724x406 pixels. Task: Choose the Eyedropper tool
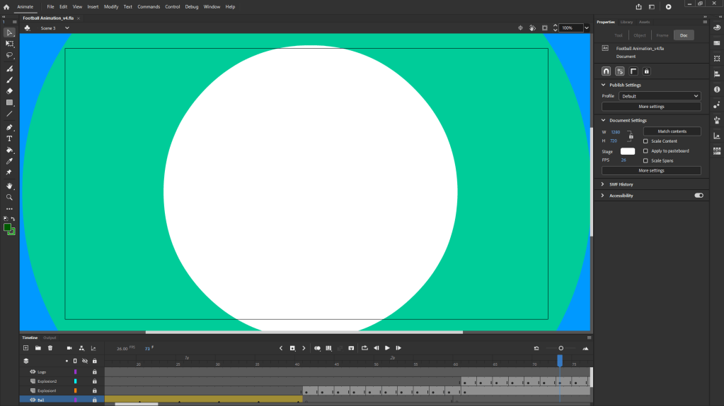point(10,161)
